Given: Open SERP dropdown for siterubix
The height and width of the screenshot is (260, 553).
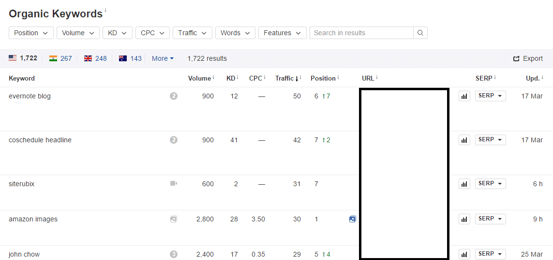Looking at the screenshot, I should 490,184.
